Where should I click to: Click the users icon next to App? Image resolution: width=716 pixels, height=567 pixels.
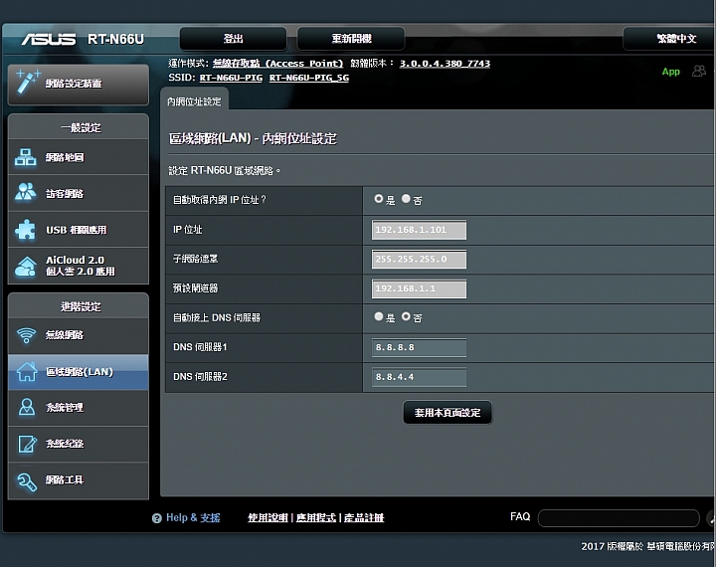click(699, 72)
